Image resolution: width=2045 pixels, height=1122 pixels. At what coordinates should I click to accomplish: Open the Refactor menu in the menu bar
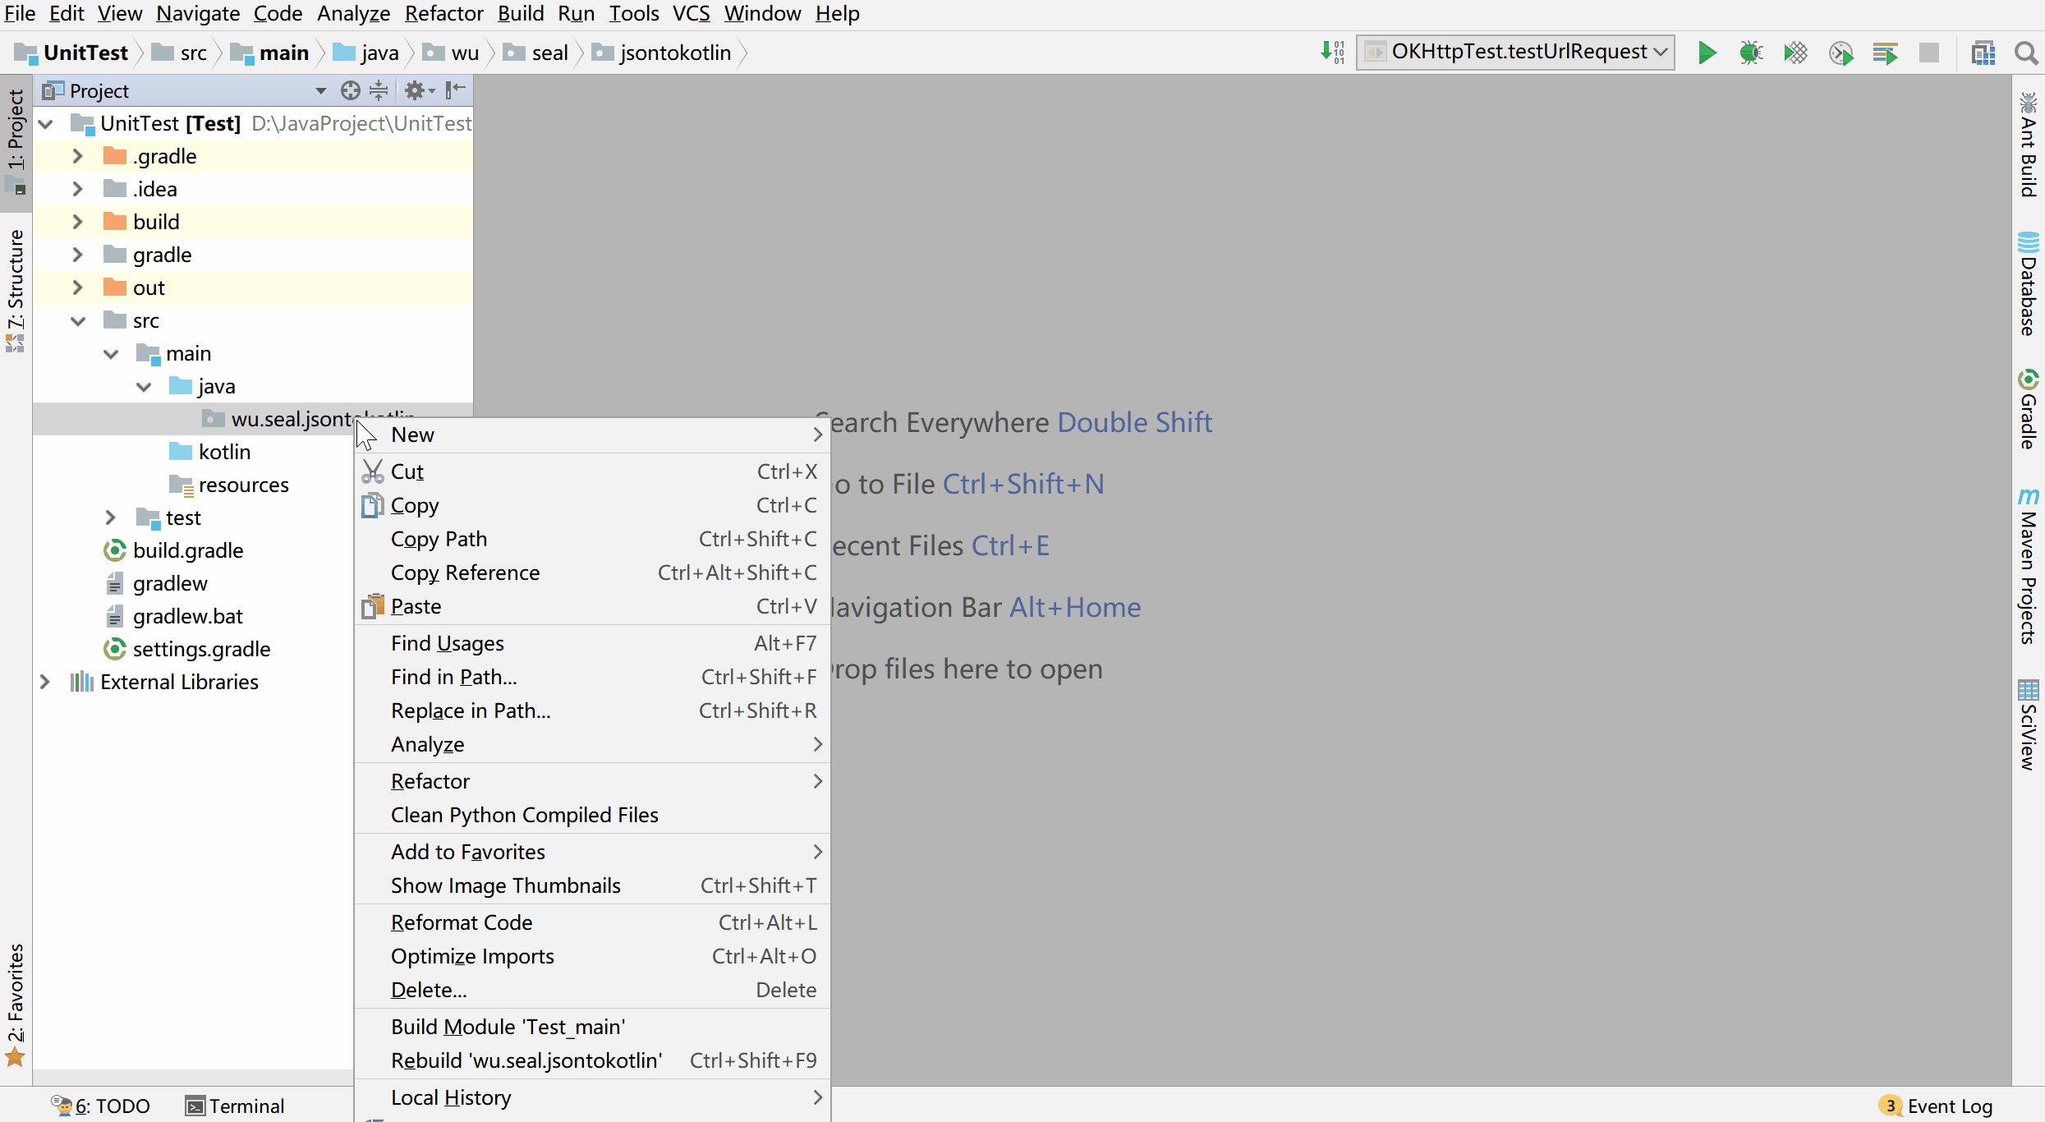click(x=443, y=14)
